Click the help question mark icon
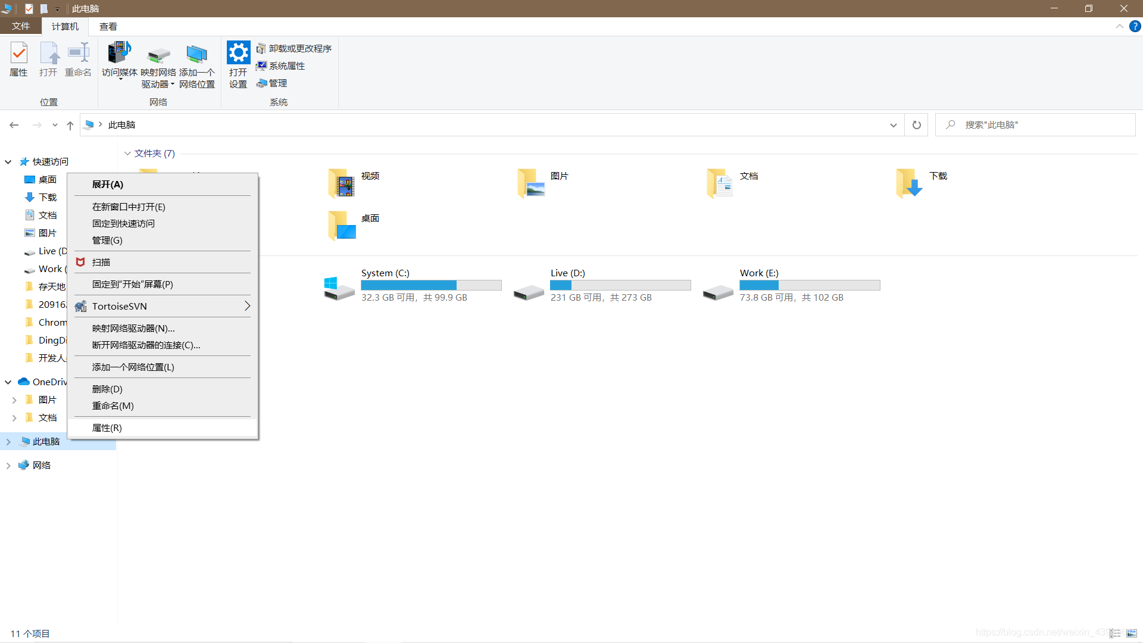The width and height of the screenshot is (1143, 643). coord(1135,26)
